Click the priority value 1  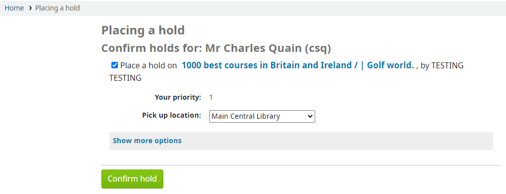coord(211,97)
